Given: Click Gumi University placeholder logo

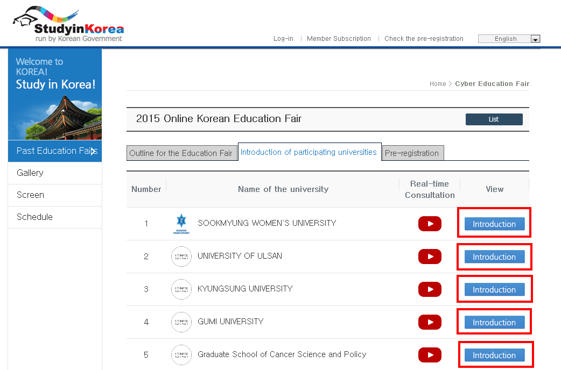Looking at the screenshot, I should pyautogui.click(x=181, y=322).
